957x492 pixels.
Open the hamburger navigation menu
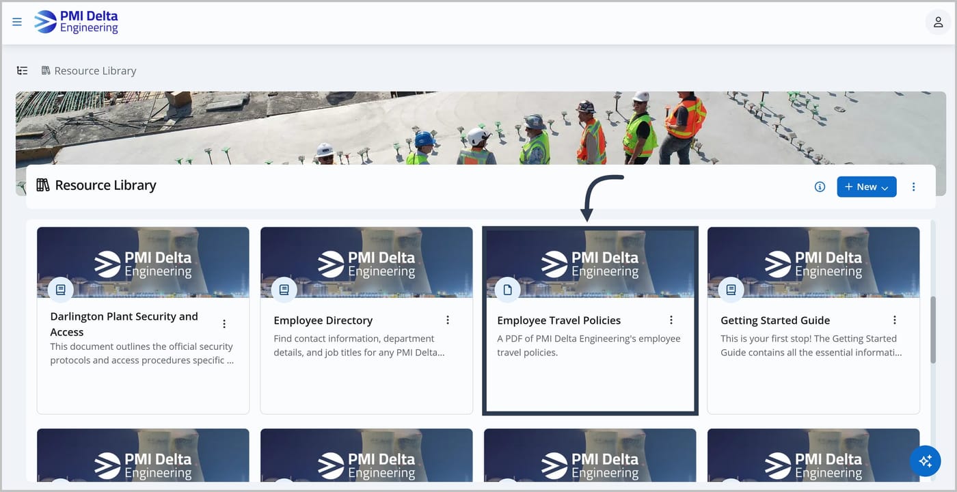(17, 22)
